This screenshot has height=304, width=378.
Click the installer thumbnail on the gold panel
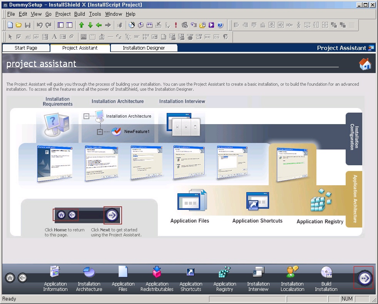pos(293,164)
